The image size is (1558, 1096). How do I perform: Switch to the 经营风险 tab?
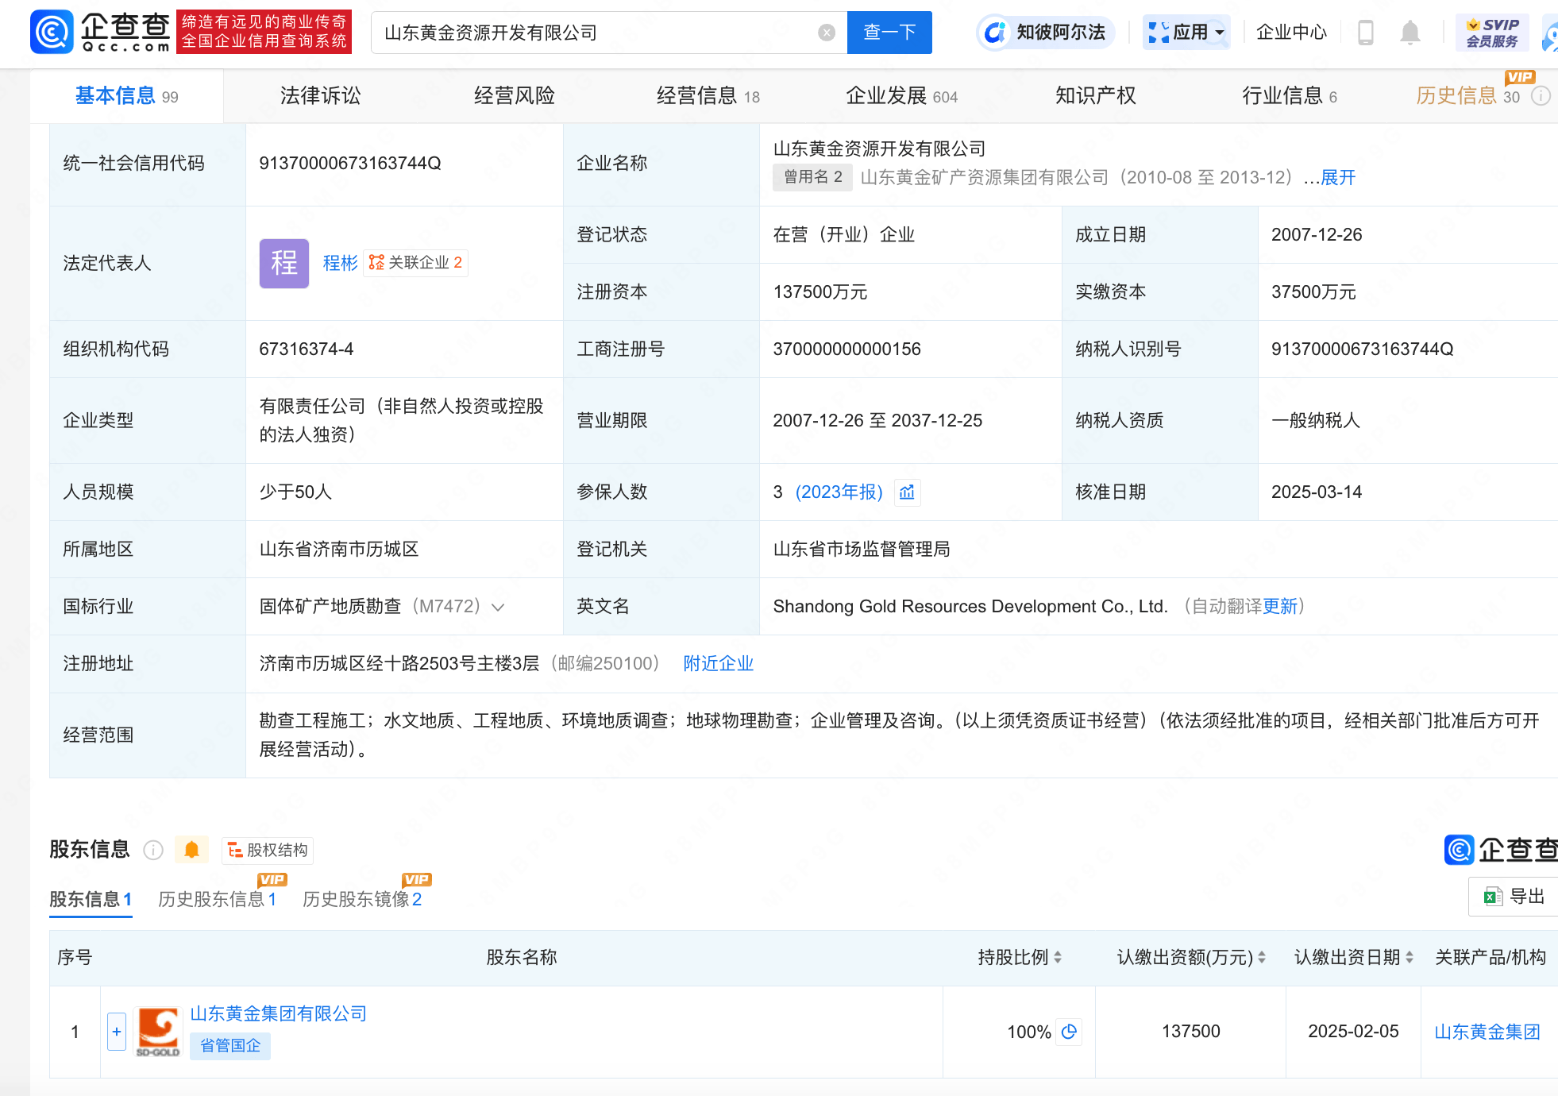[515, 96]
